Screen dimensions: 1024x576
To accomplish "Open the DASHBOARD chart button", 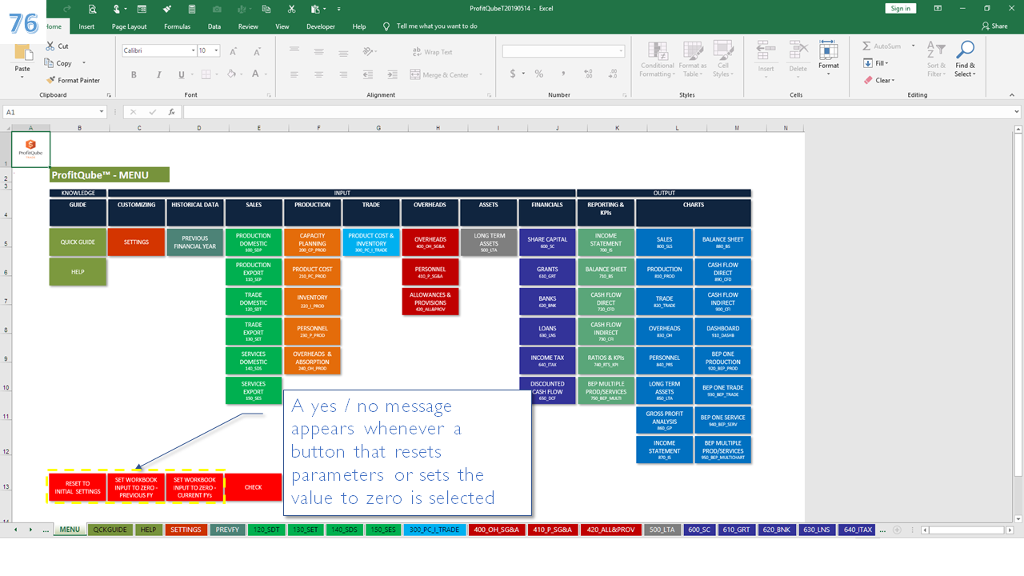I will (x=722, y=332).
